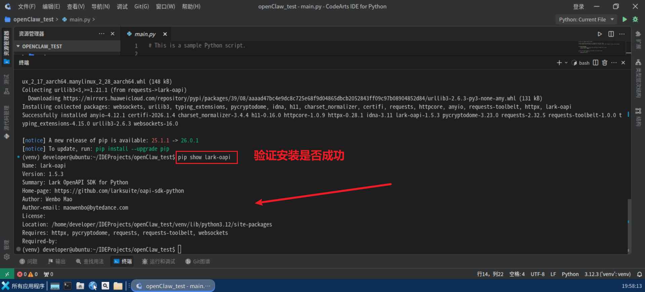Open the application finder magnifier icon
This screenshot has width=645, height=292.
(105, 286)
